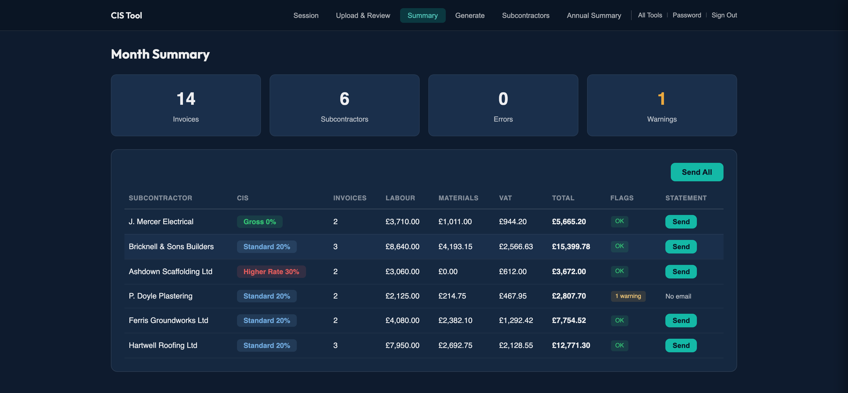This screenshot has height=393, width=848.
Task: Send statement for J. Mercer Electrical
Action: [x=681, y=222]
